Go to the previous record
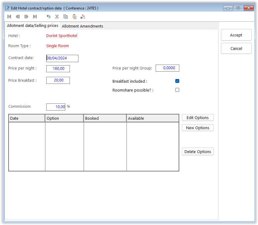The width and height of the screenshot is (258, 225). click(18, 17)
